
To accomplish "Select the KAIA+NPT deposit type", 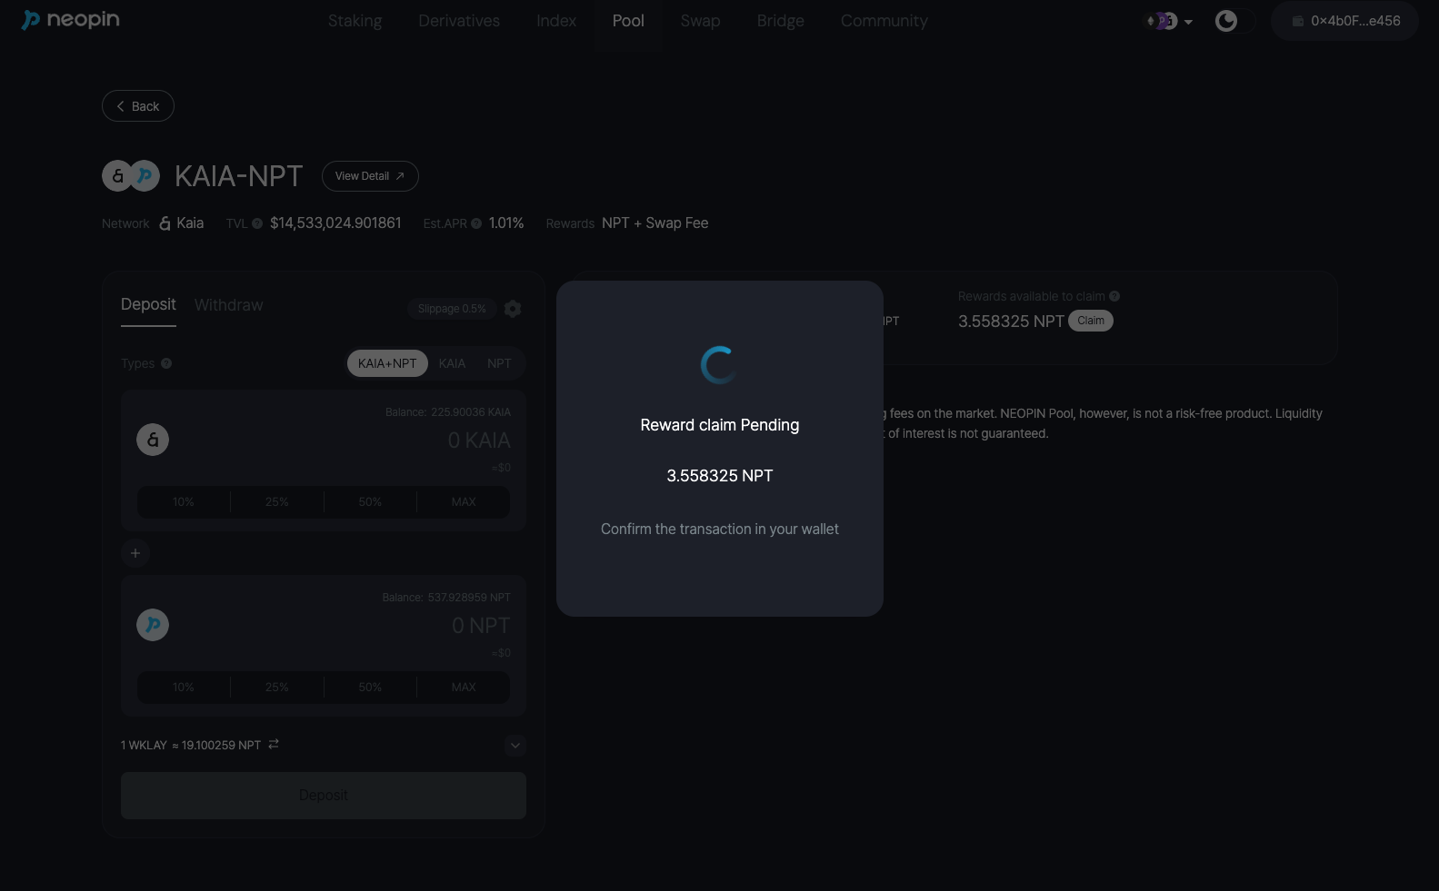I will click(x=387, y=363).
